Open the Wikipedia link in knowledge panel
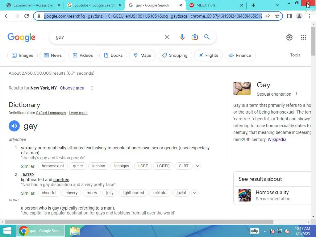 [277, 139]
